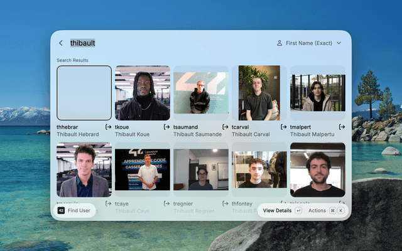Open the First Name (Exact) dropdown
Image resolution: width=402 pixels, height=251 pixels.
pyautogui.click(x=309, y=43)
